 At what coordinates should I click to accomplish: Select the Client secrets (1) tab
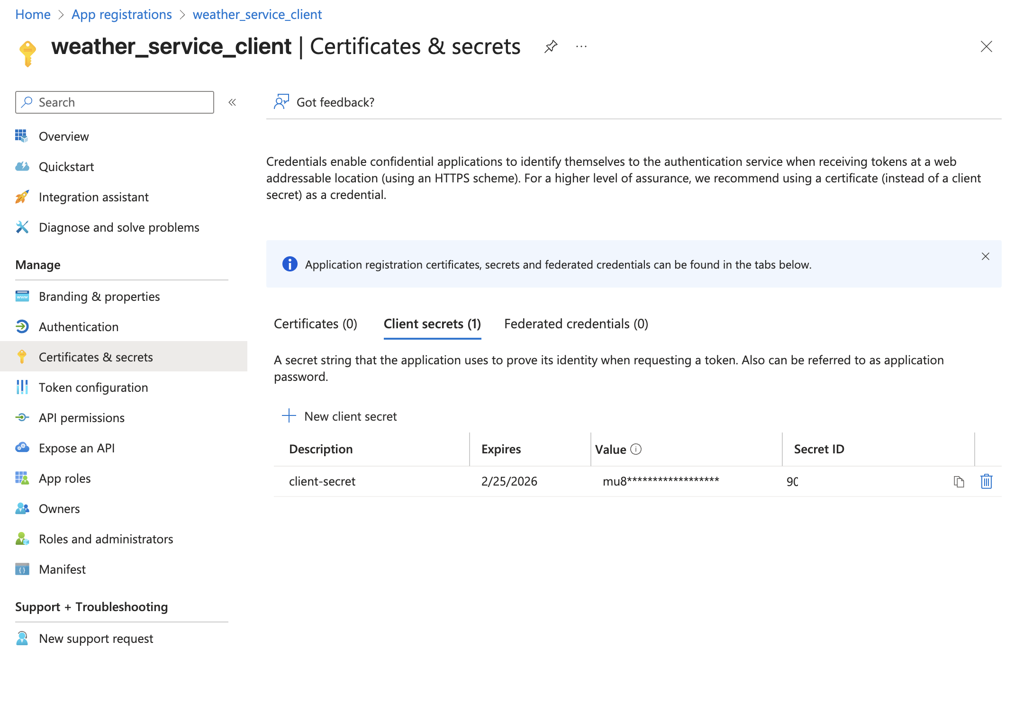pos(432,324)
